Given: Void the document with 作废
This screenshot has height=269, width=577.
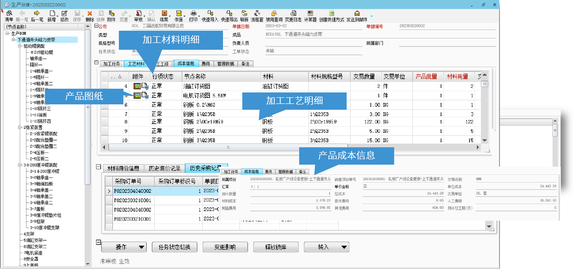Looking at the screenshot, I should (x=179, y=13).
